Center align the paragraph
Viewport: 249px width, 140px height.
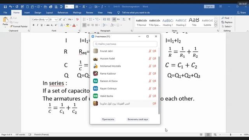(x=88, y=25)
